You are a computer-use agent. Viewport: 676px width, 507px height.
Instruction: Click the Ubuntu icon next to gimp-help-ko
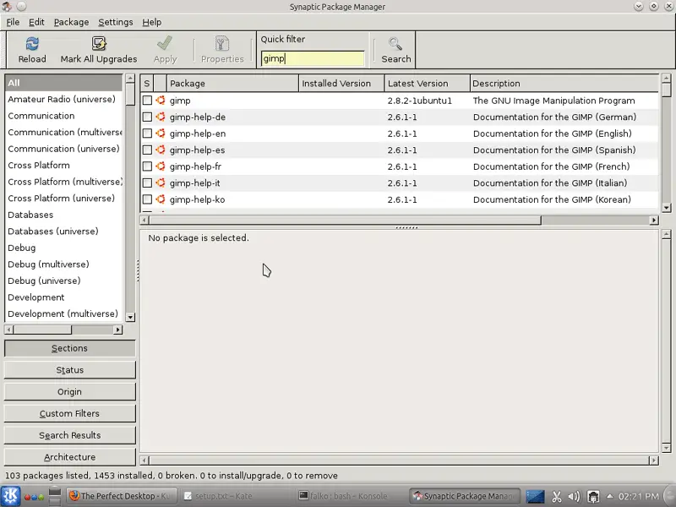tap(161, 199)
